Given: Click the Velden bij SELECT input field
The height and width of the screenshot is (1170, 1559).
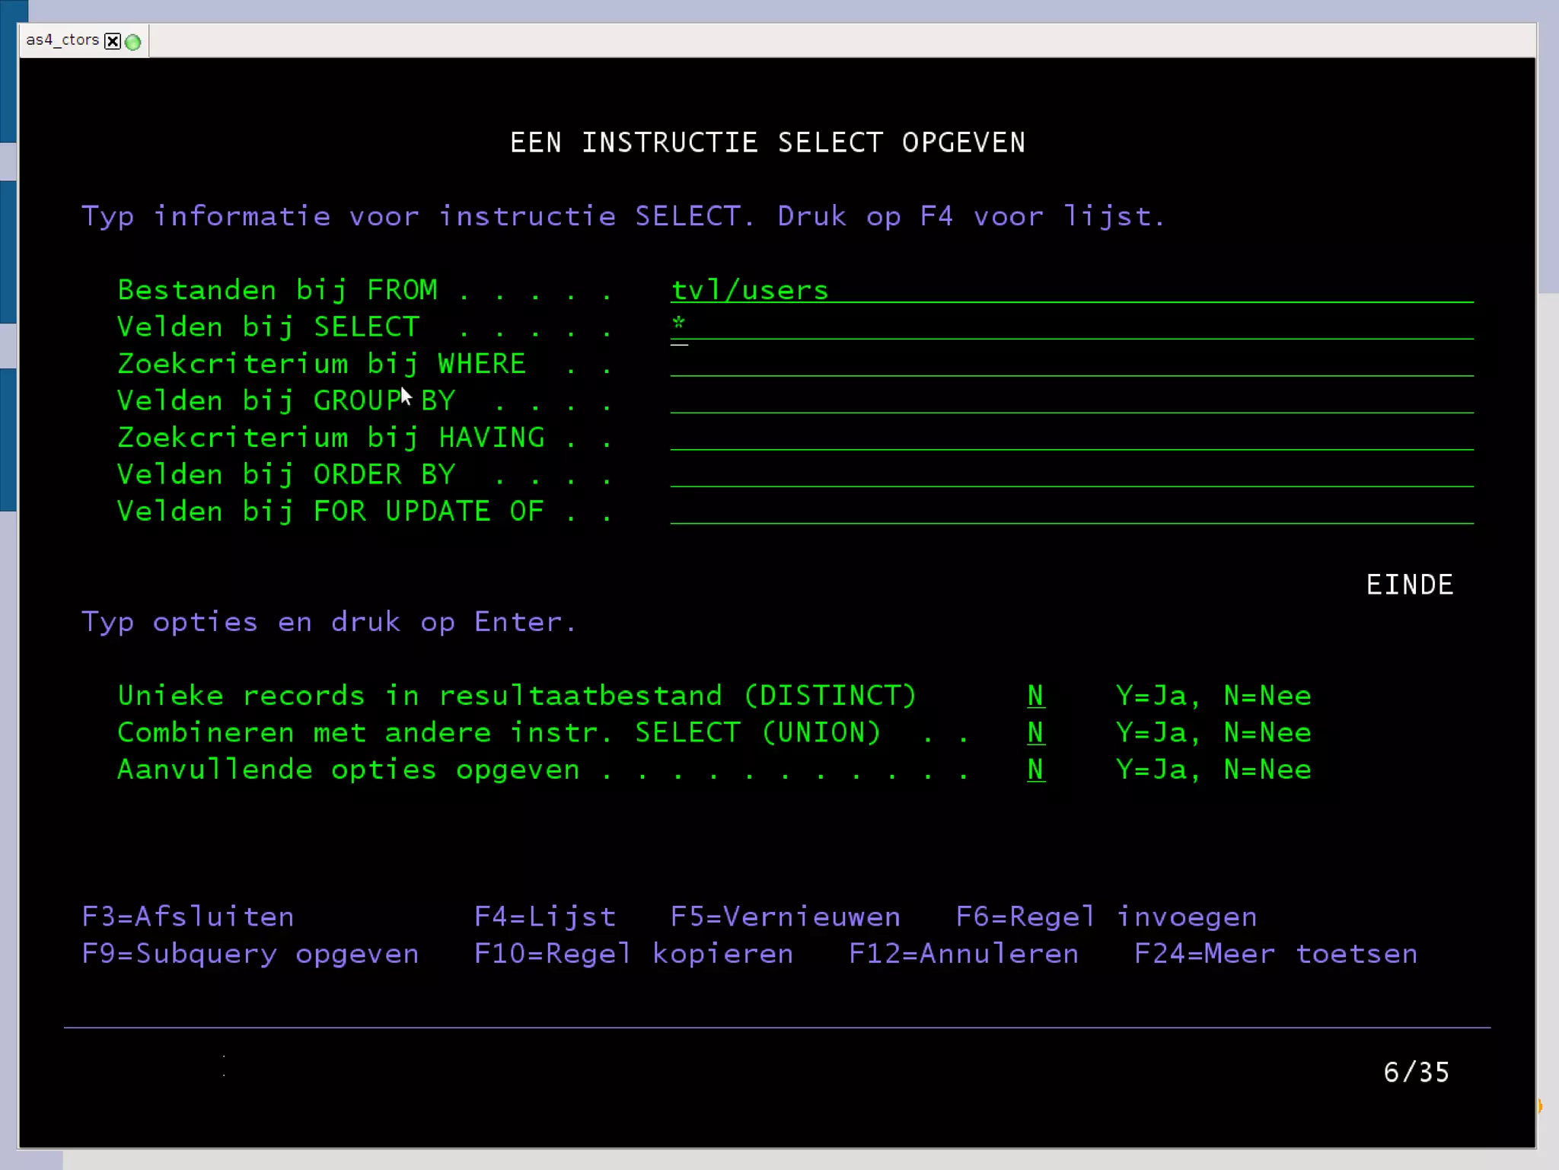Looking at the screenshot, I should click(1070, 327).
